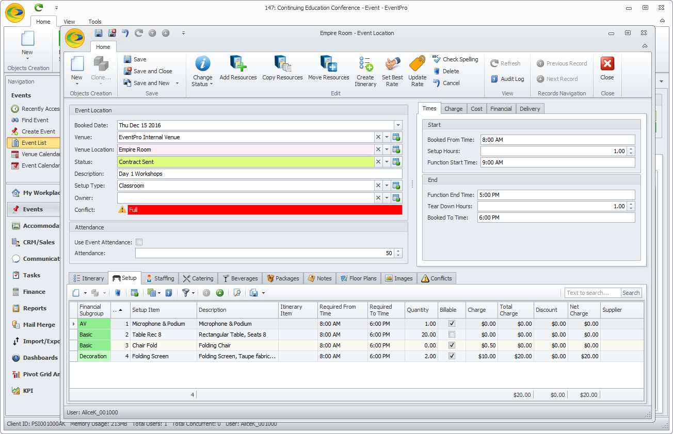This screenshot has width=673, height=434.
Task: Open the Change Status info icon
Action: [202, 64]
